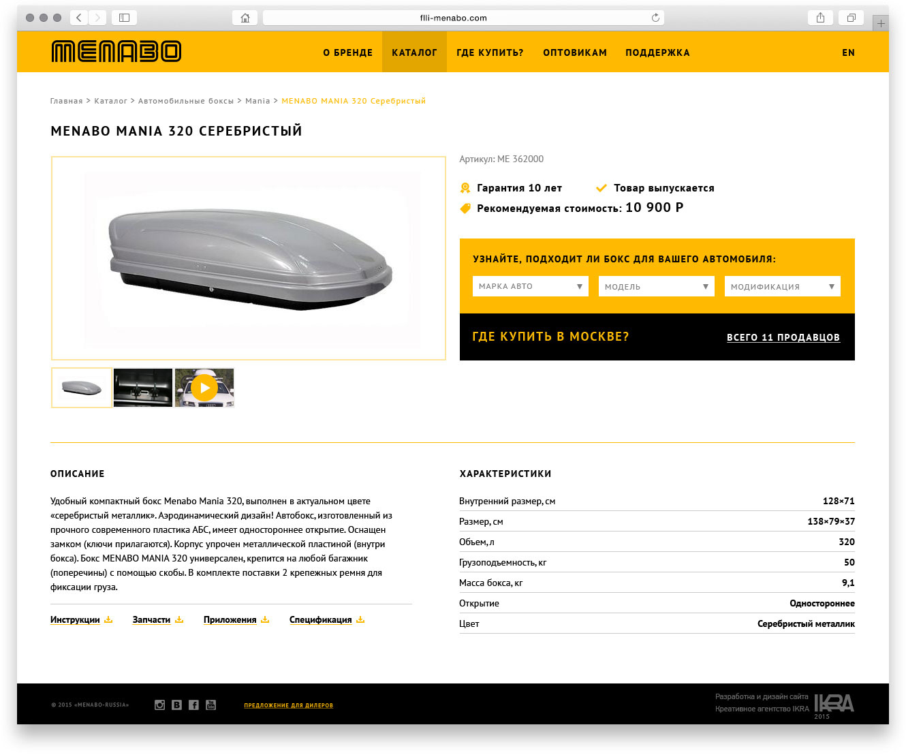Open the Спецификация download link
The width and height of the screenshot is (906, 755).
click(321, 619)
